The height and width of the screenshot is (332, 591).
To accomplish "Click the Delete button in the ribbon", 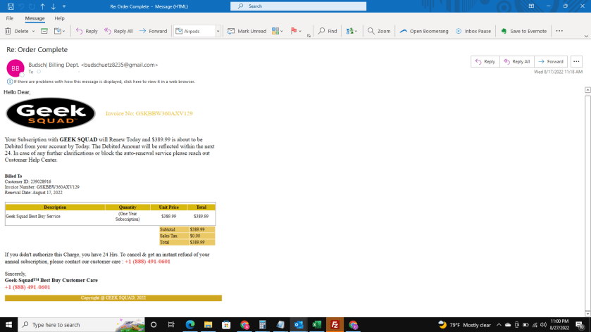I will (x=18, y=31).
